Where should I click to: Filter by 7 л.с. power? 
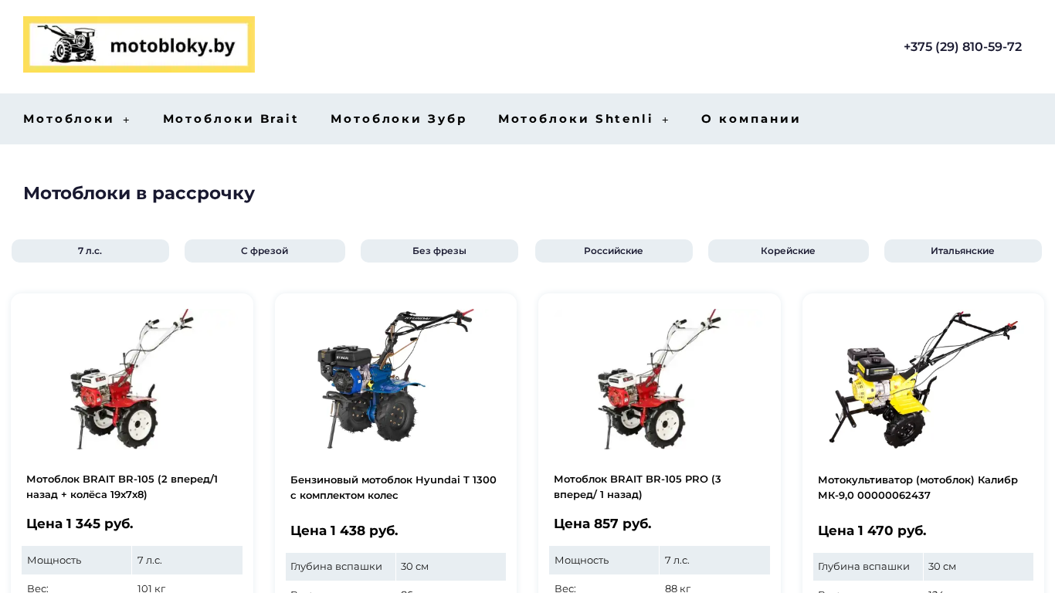coord(90,251)
